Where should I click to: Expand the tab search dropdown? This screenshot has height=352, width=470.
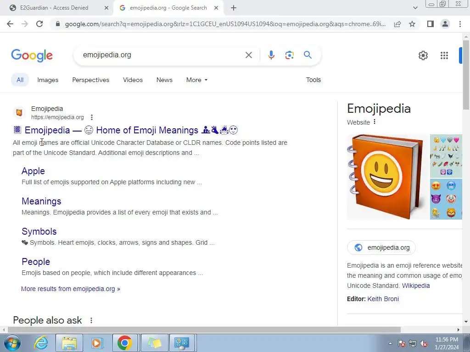415,8
